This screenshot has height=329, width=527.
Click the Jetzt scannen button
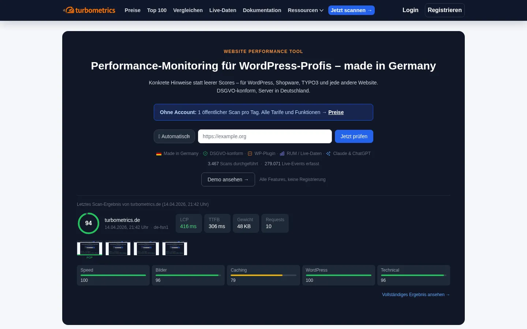point(351,10)
